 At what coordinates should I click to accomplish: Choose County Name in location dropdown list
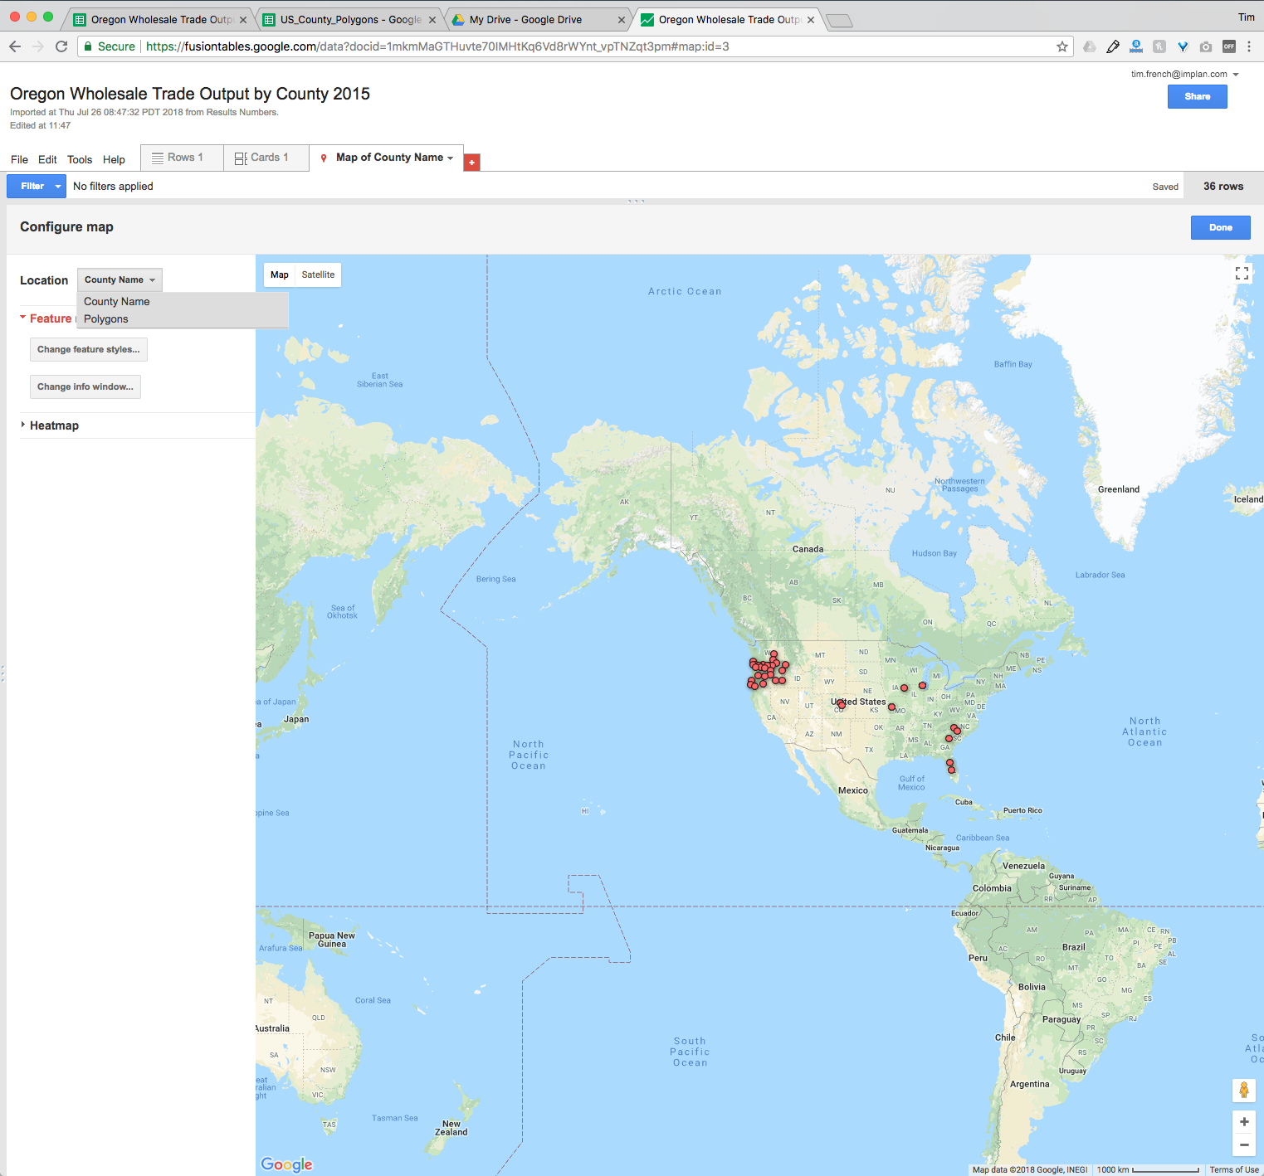point(183,302)
